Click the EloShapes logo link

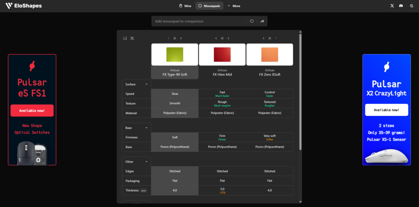click(x=24, y=6)
